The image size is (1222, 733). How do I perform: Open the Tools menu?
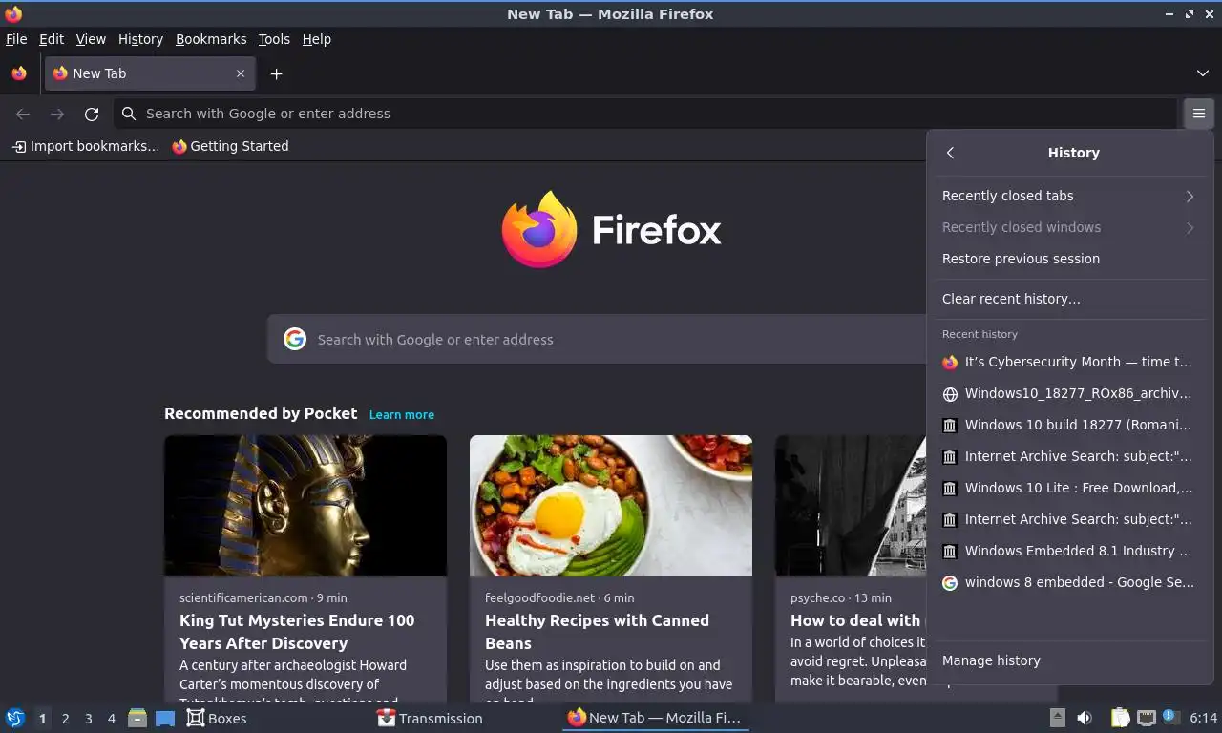274,39
